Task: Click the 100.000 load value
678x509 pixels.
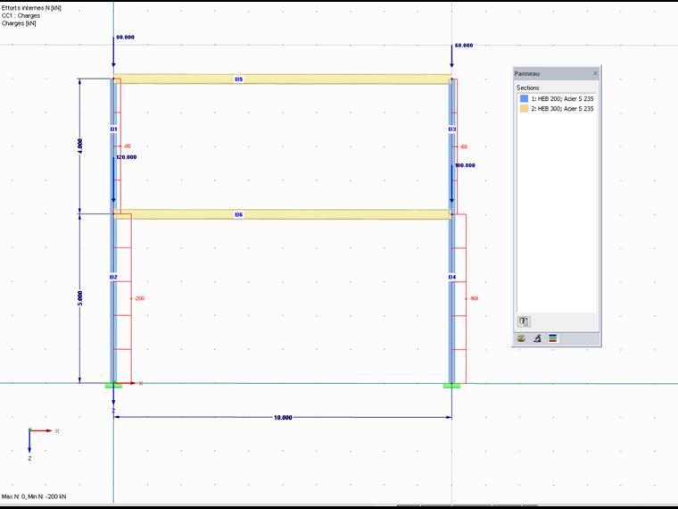Action: (x=465, y=165)
